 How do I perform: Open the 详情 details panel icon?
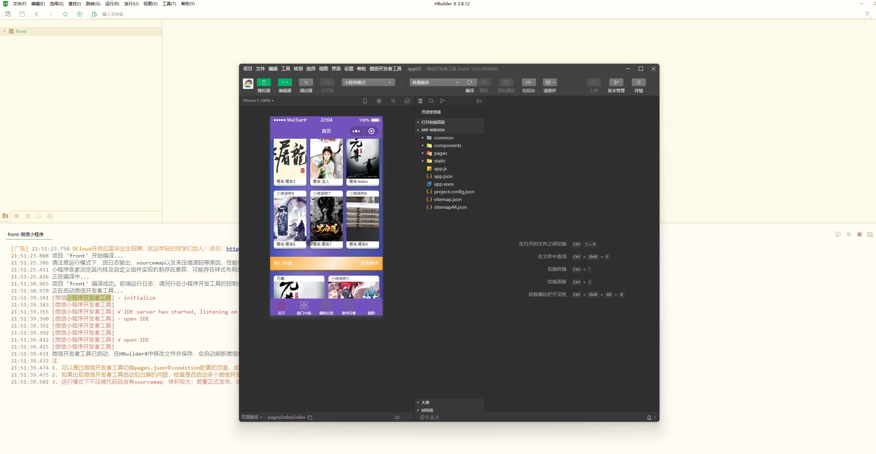639,82
